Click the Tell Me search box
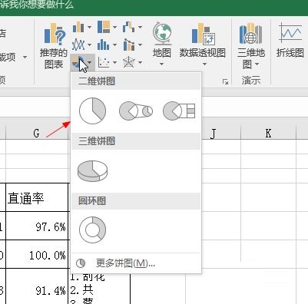The height and width of the screenshot is (304, 308). click(36, 5)
